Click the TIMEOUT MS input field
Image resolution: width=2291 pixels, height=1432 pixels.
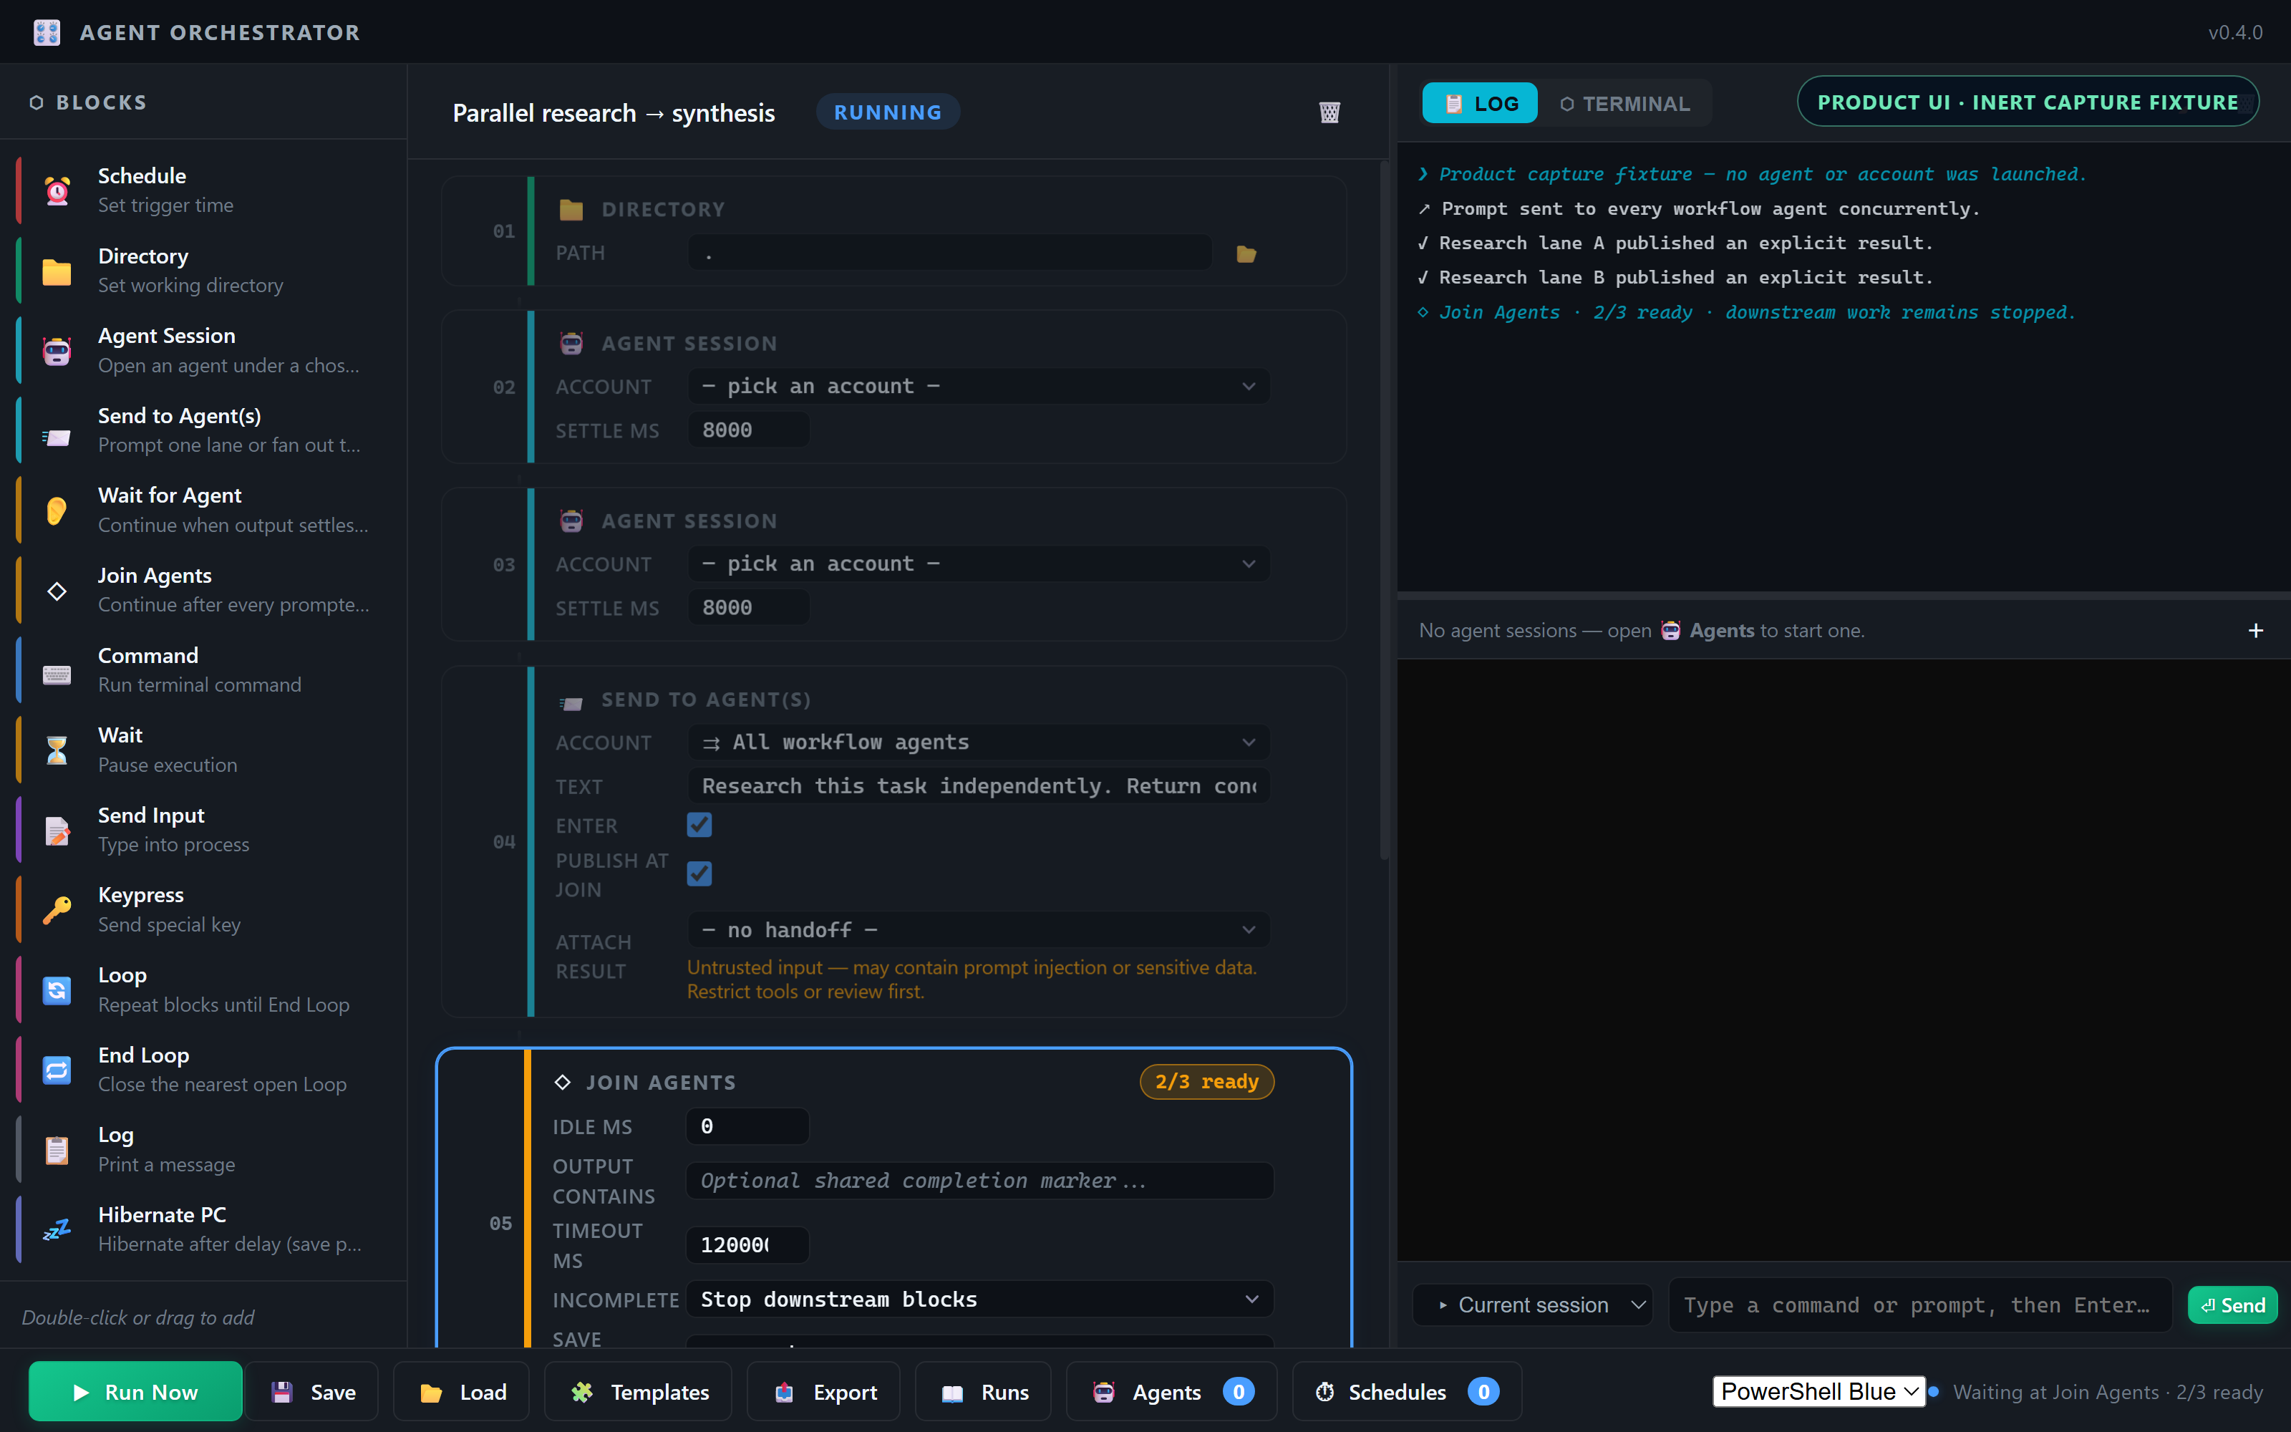pyautogui.click(x=747, y=1244)
